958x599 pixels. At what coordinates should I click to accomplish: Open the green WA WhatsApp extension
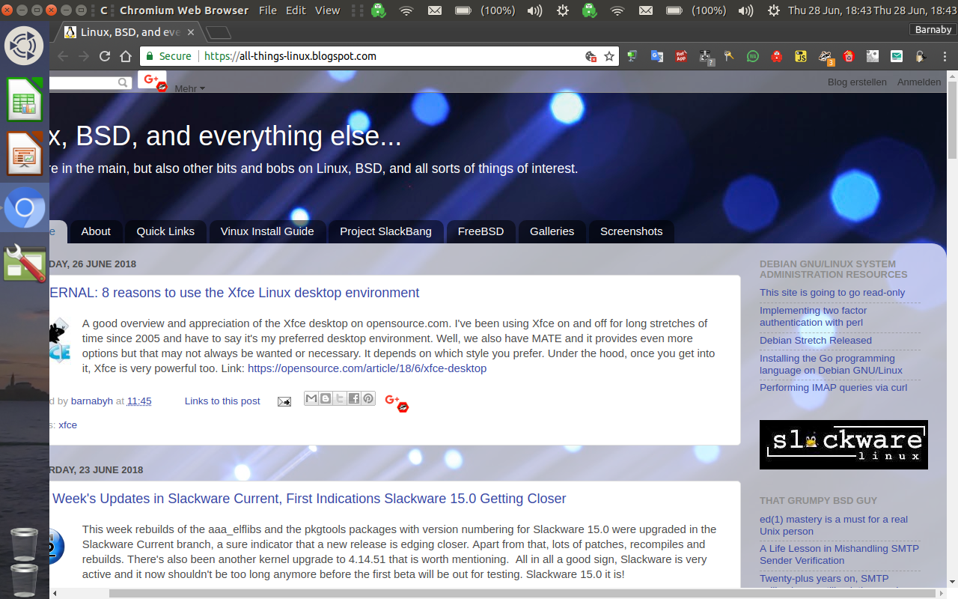coord(753,56)
